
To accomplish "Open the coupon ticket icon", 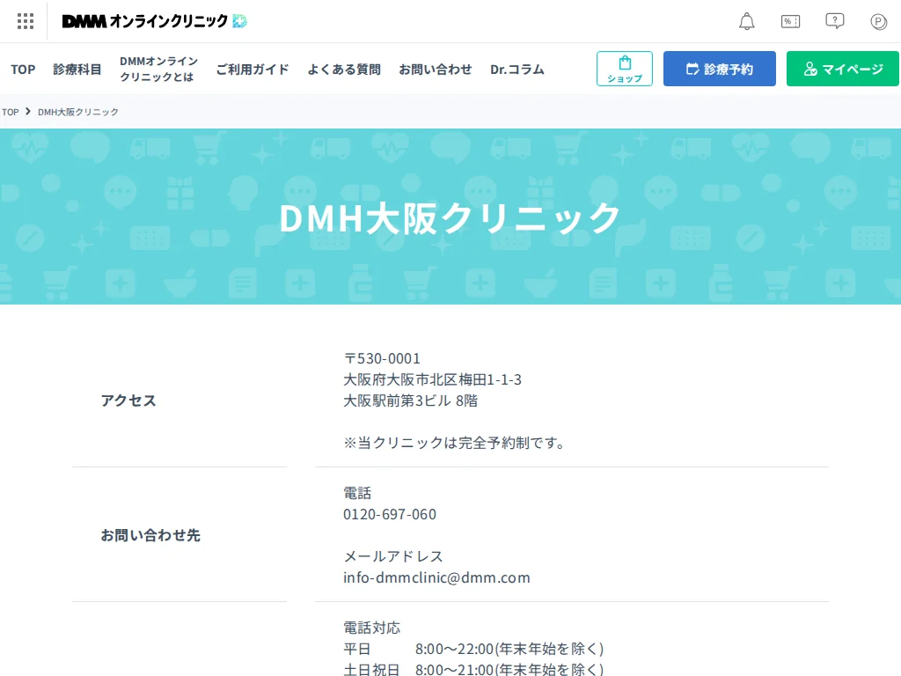I will point(791,21).
